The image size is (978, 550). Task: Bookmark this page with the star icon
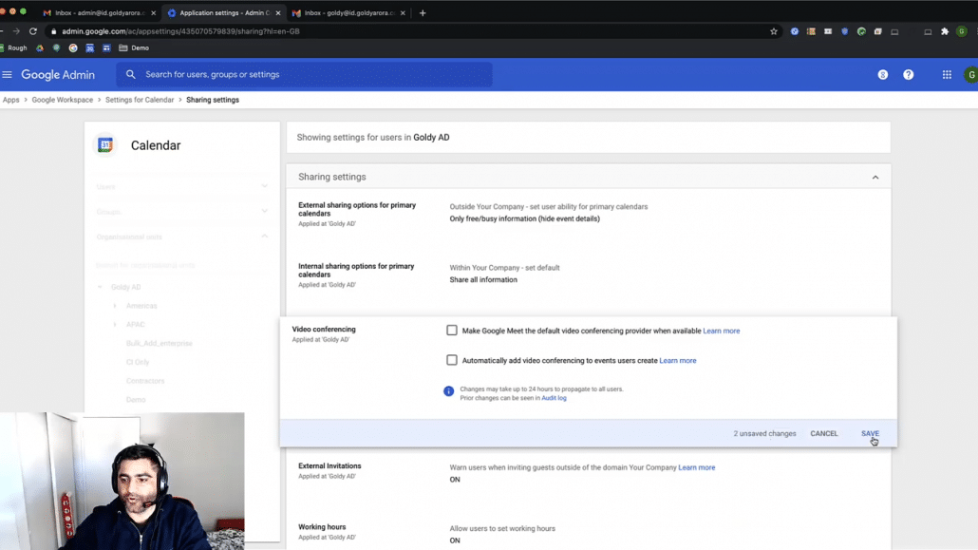click(774, 31)
